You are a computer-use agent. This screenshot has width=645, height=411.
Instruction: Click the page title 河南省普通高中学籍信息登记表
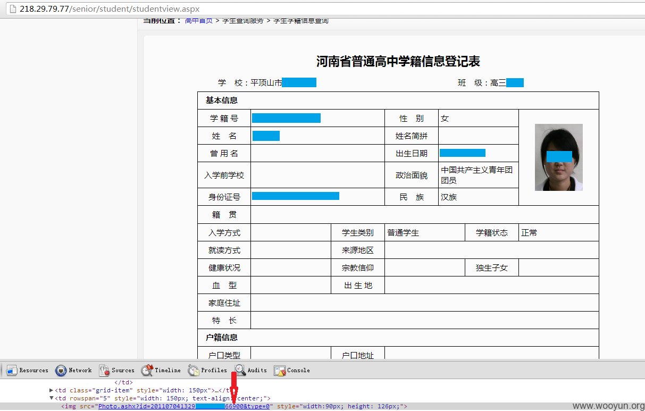(398, 62)
